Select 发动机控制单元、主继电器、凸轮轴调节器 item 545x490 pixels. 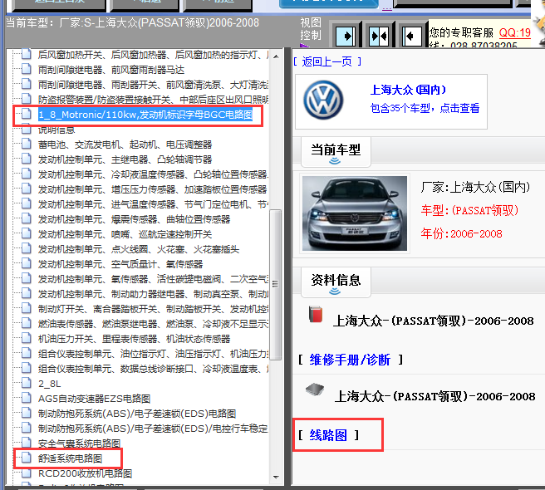click(x=125, y=159)
